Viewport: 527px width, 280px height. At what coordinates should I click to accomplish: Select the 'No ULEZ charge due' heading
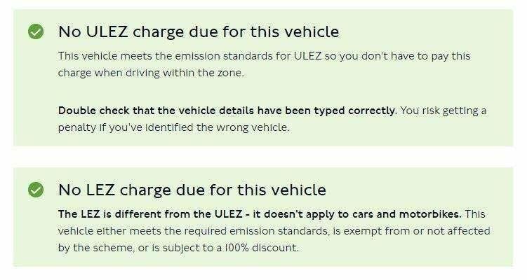pyautogui.click(x=199, y=32)
